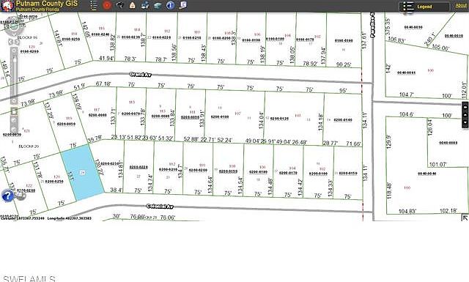
Task: Click the last toolbar icon after info
Action: coord(183,5)
